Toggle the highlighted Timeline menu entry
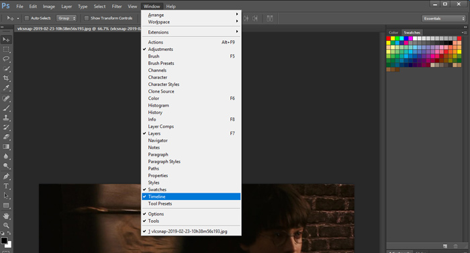Image resolution: width=470 pixels, height=253 pixels. 191,197
